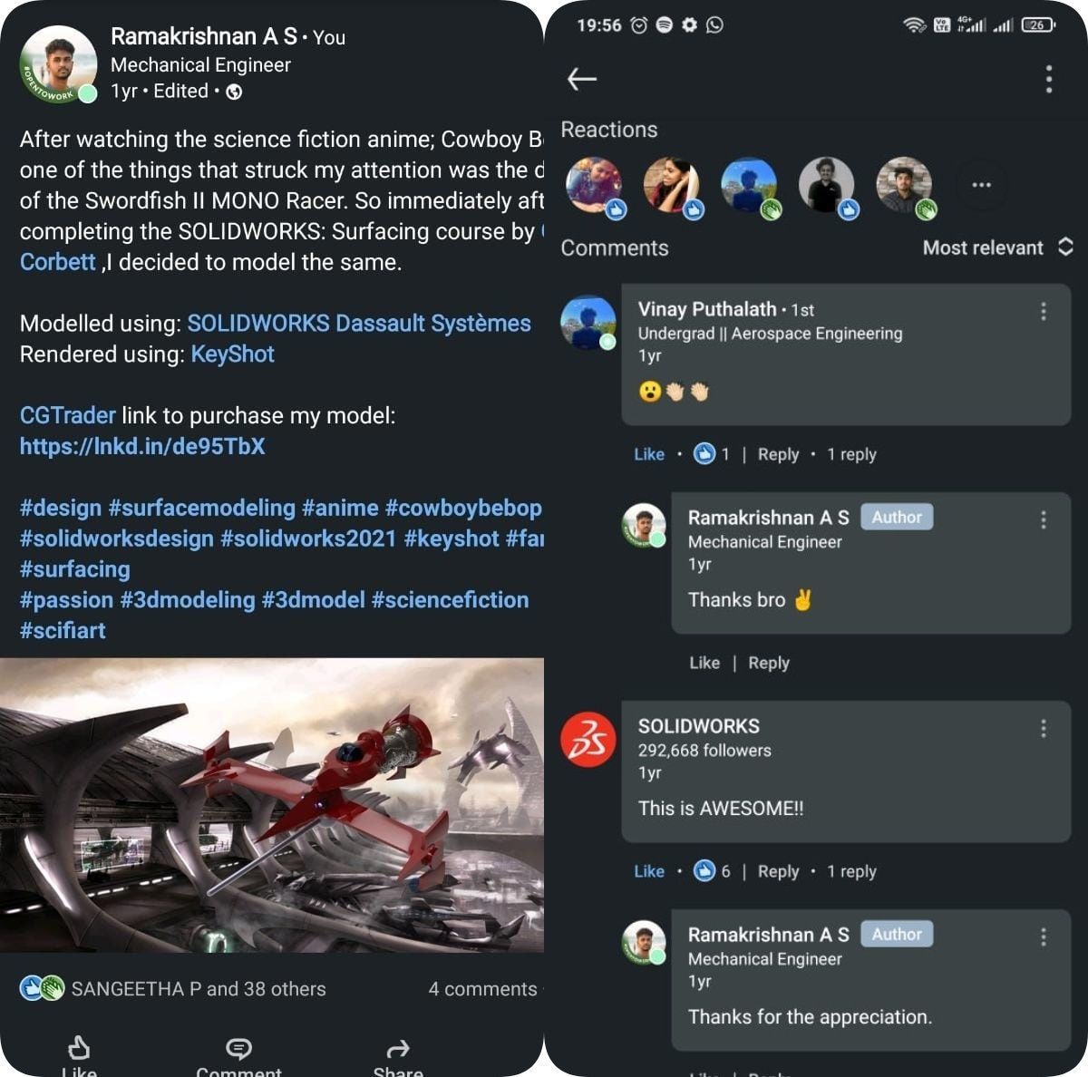Open the #cowboybebop hashtag
The image size is (1088, 1077).
pos(463,508)
